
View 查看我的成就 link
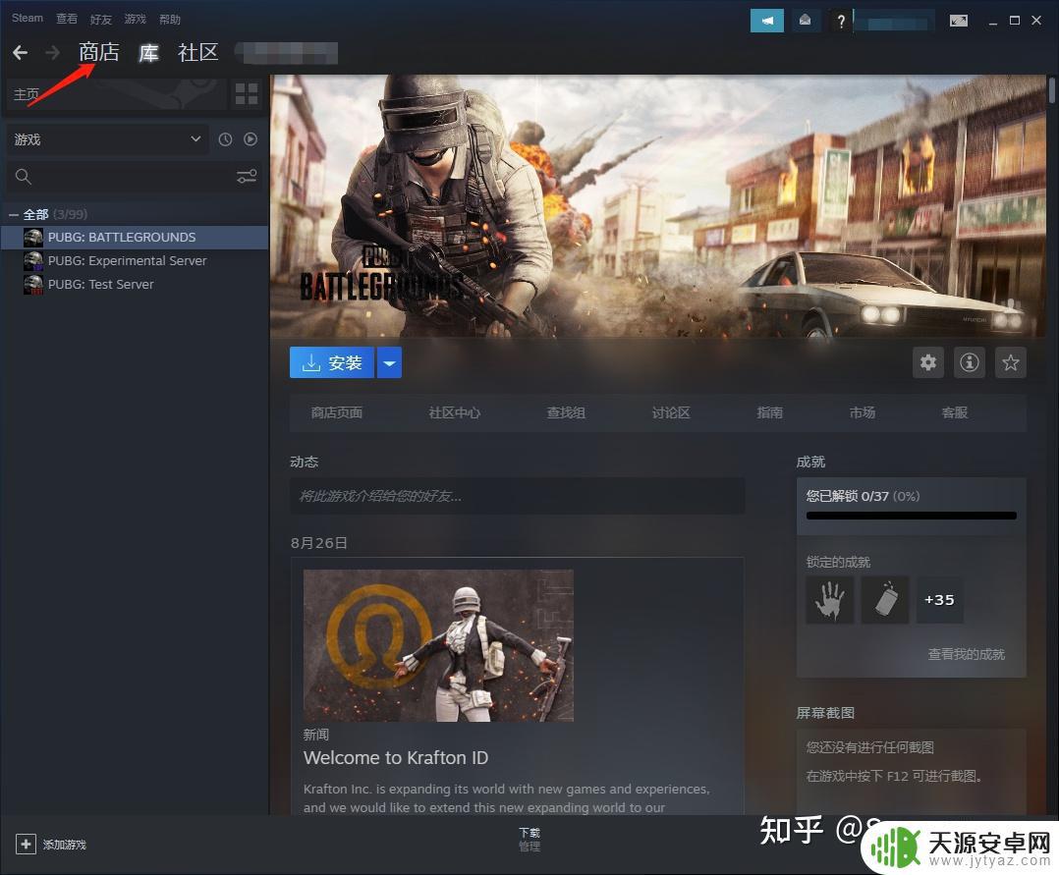pyautogui.click(x=966, y=654)
